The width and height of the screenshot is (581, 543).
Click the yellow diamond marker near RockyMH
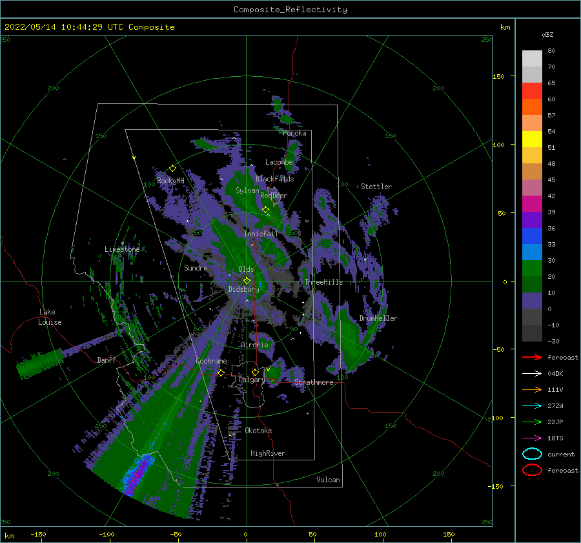(x=172, y=169)
